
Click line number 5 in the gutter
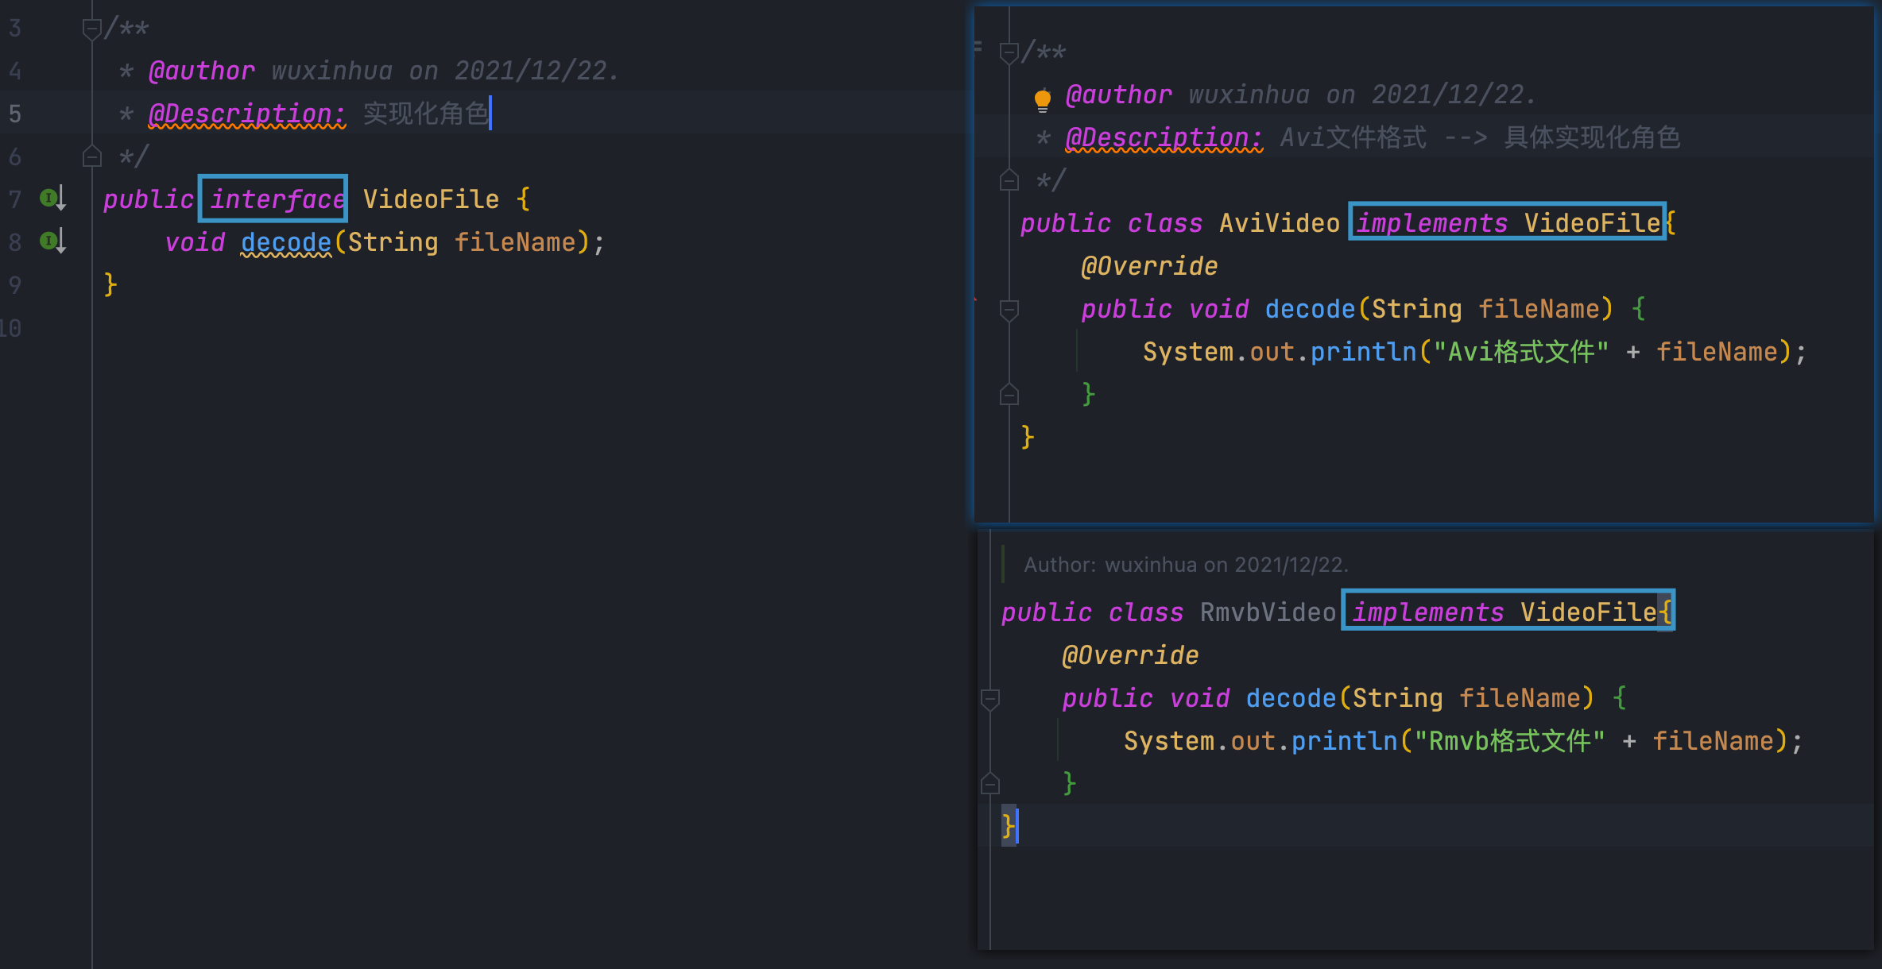point(15,114)
